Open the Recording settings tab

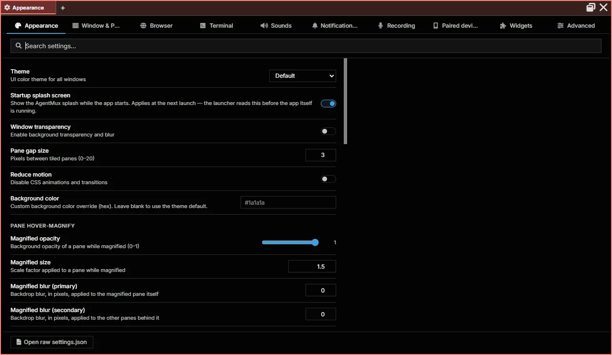pos(396,26)
